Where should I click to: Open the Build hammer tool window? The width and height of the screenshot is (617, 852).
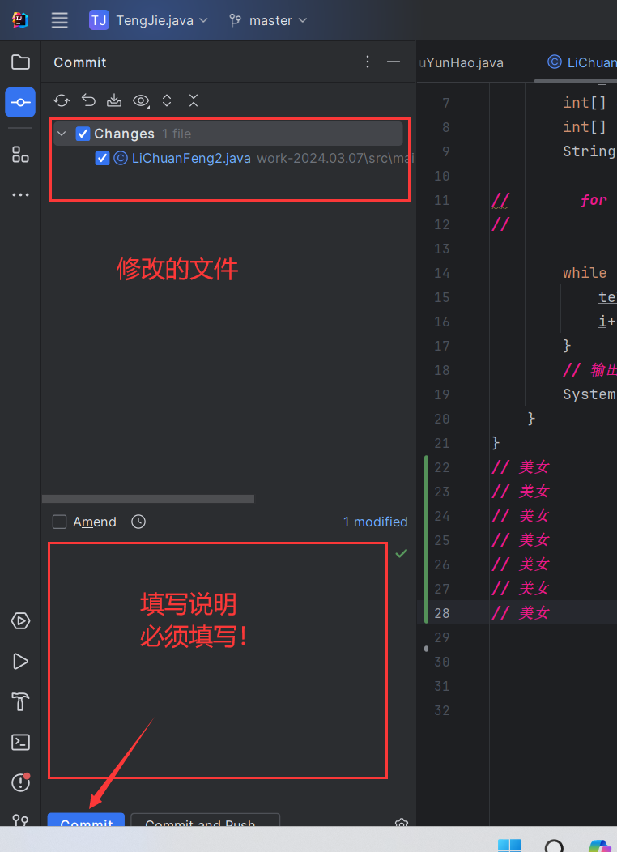(x=20, y=701)
